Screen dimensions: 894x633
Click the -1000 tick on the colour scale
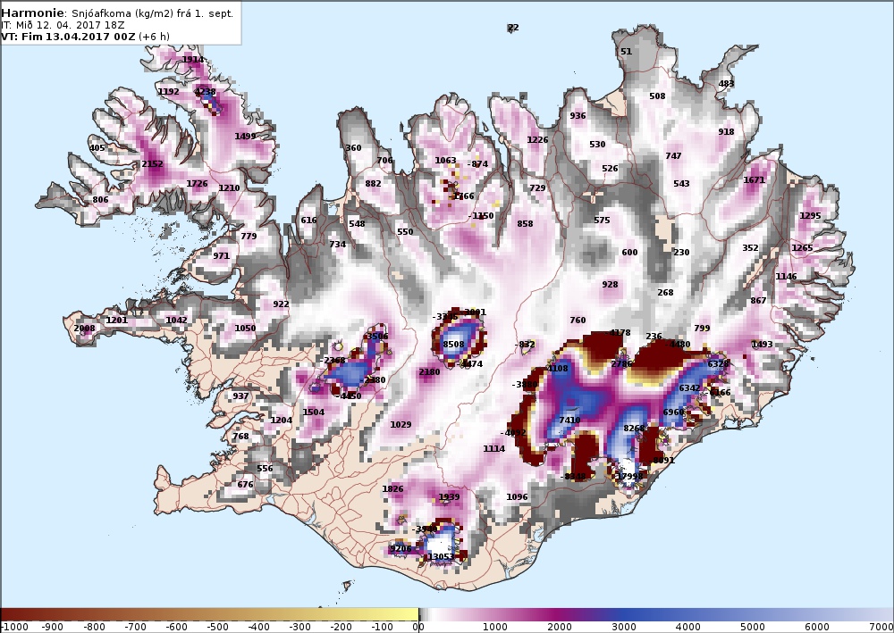[x=13, y=628]
